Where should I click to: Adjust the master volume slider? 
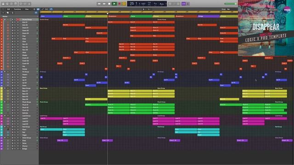pyautogui.click(x=231, y=4)
